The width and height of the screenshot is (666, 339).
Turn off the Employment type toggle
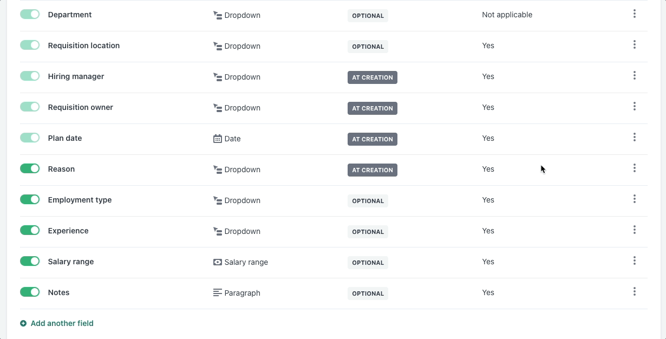30,200
